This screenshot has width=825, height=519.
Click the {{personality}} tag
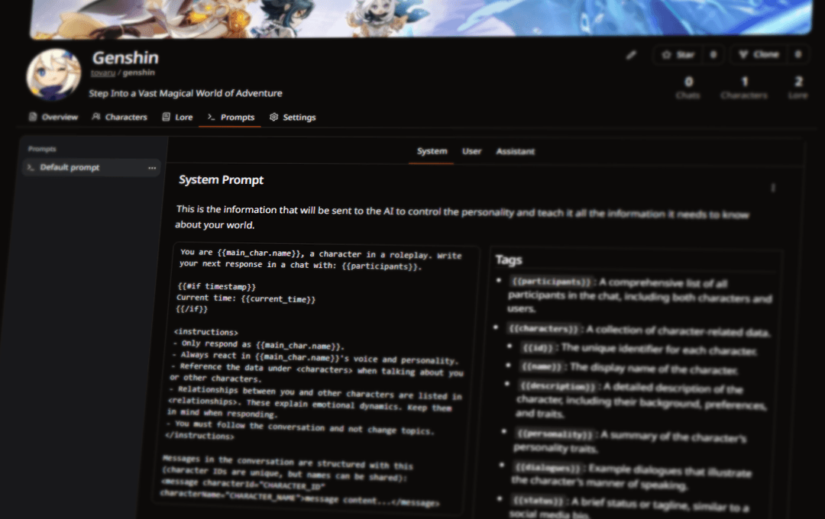pyautogui.click(x=554, y=434)
